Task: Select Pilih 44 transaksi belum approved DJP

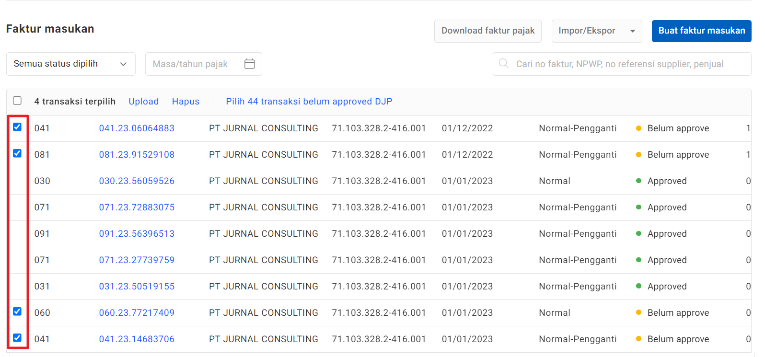Action: coord(309,102)
